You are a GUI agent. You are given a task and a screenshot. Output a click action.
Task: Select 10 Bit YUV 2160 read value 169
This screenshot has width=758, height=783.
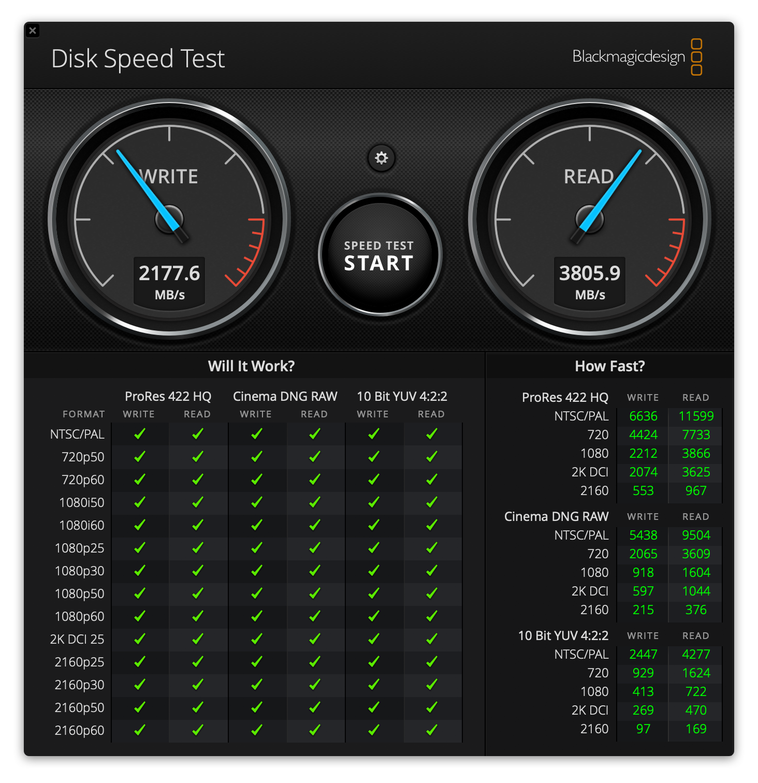pos(696,729)
